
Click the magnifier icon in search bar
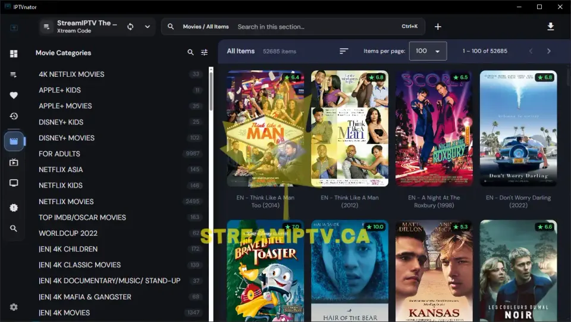click(x=171, y=27)
